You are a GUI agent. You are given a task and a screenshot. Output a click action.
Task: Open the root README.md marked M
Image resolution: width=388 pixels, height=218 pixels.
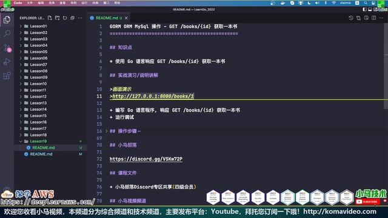(50, 154)
